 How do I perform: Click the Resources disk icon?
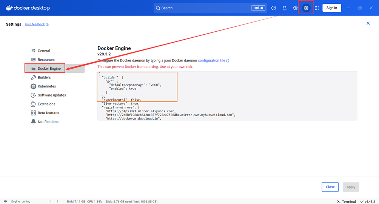tap(33, 60)
